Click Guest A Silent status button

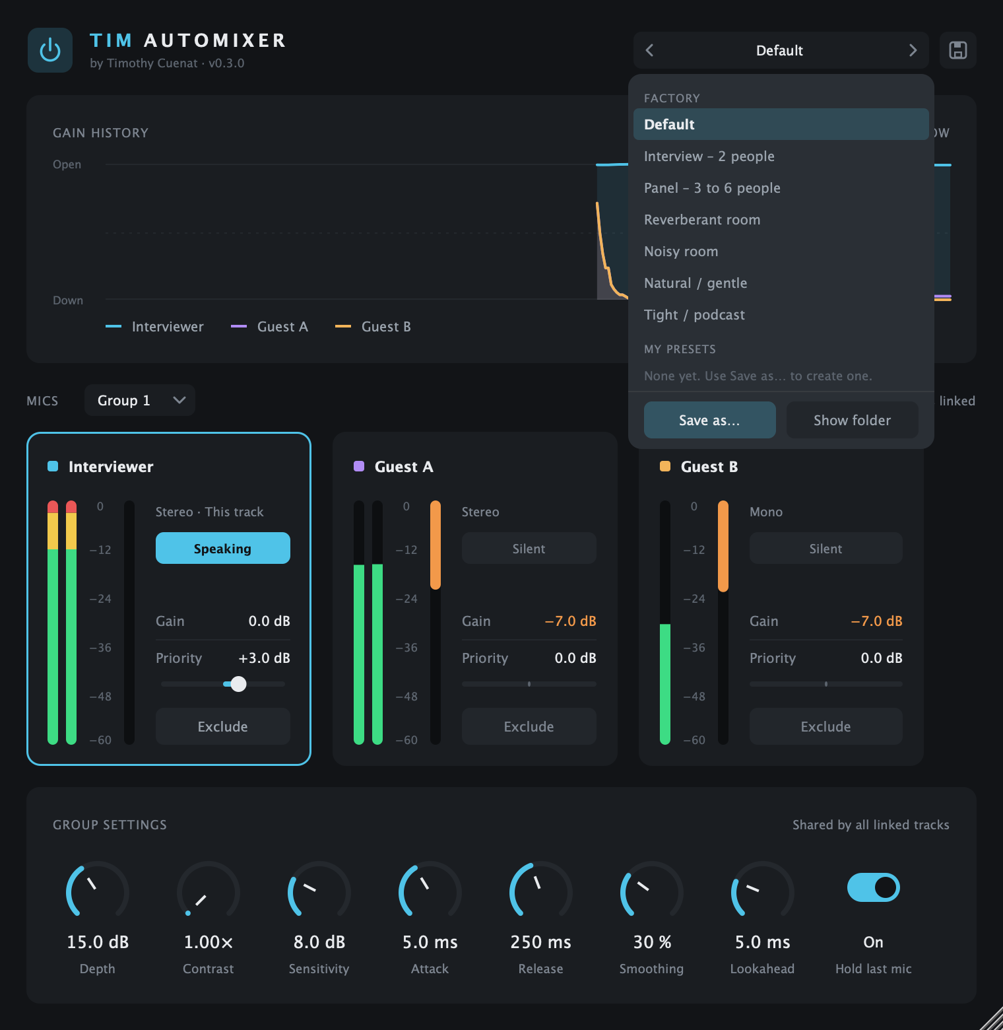coord(529,548)
